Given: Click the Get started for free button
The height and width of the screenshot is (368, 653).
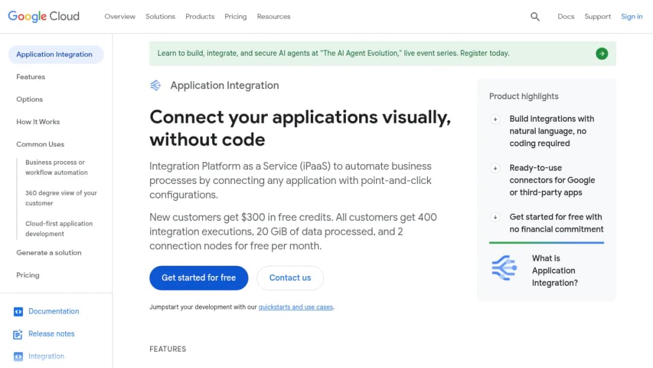Looking at the screenshot, I should [x=199, y=278].
